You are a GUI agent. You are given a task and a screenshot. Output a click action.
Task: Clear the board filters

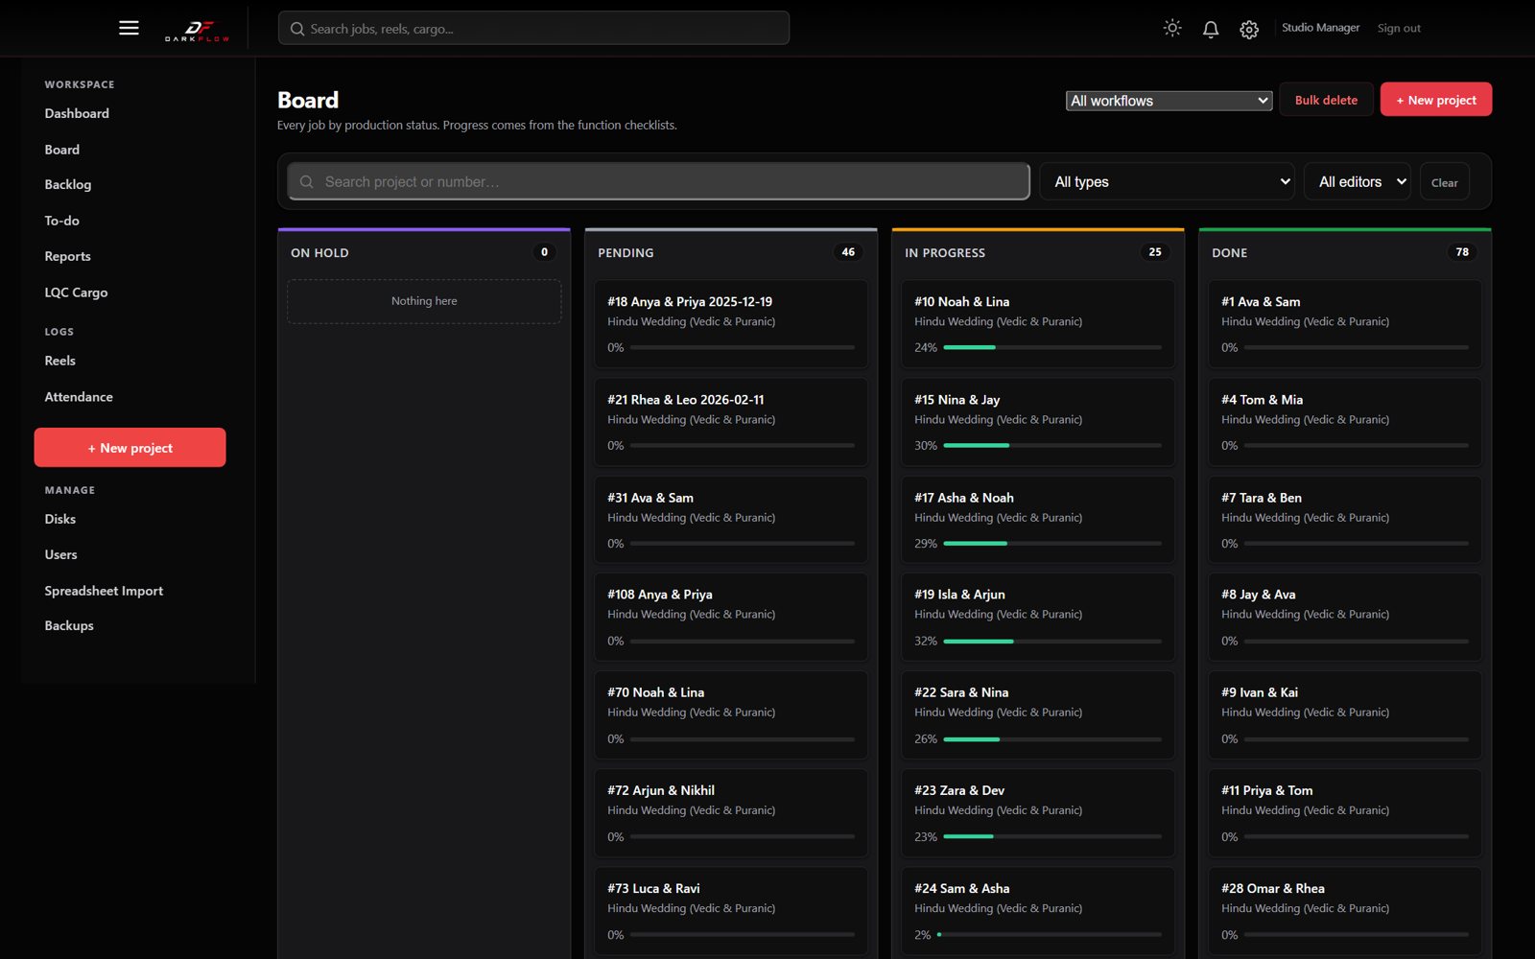[x=1444, y=182]
